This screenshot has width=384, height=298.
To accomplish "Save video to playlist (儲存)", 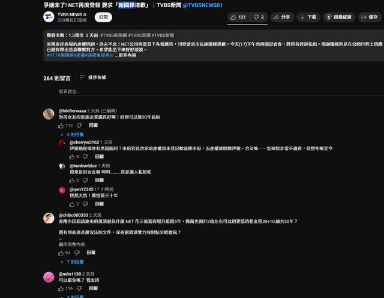I will coord(370,17).
